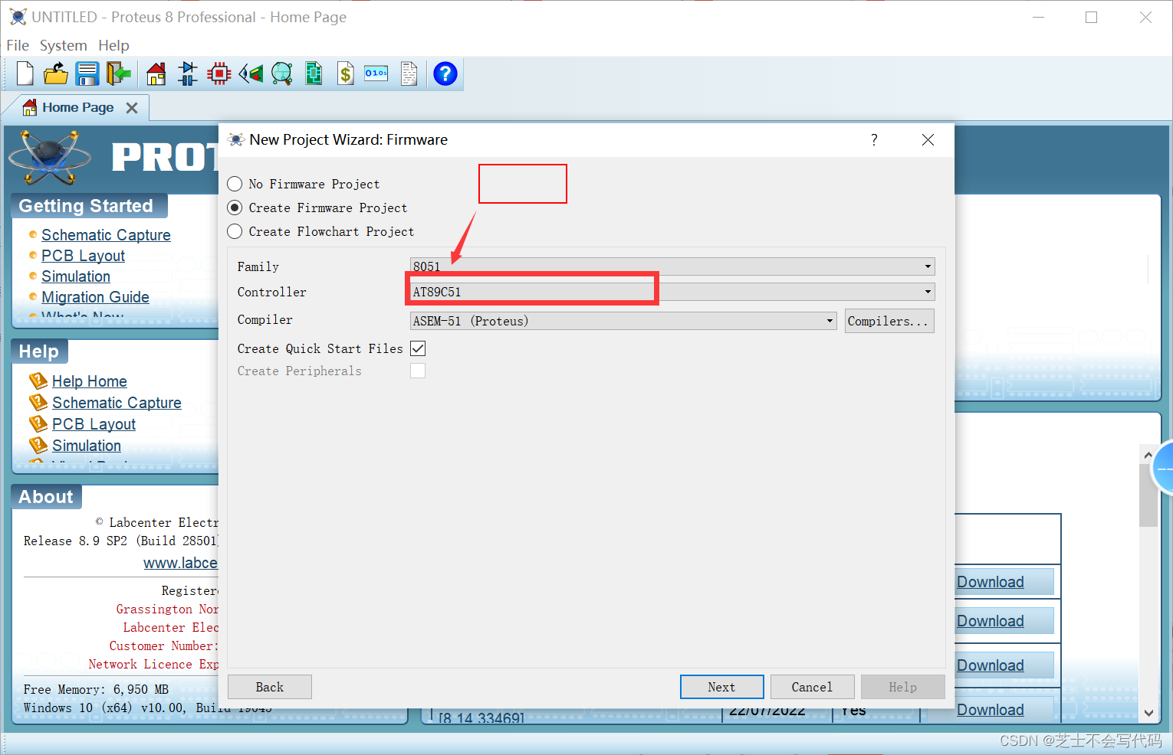Open the Family dropdown showing 8051
Image resolution: width=1173 pixels, height=755 pixels.
click(x=672, y=266)
